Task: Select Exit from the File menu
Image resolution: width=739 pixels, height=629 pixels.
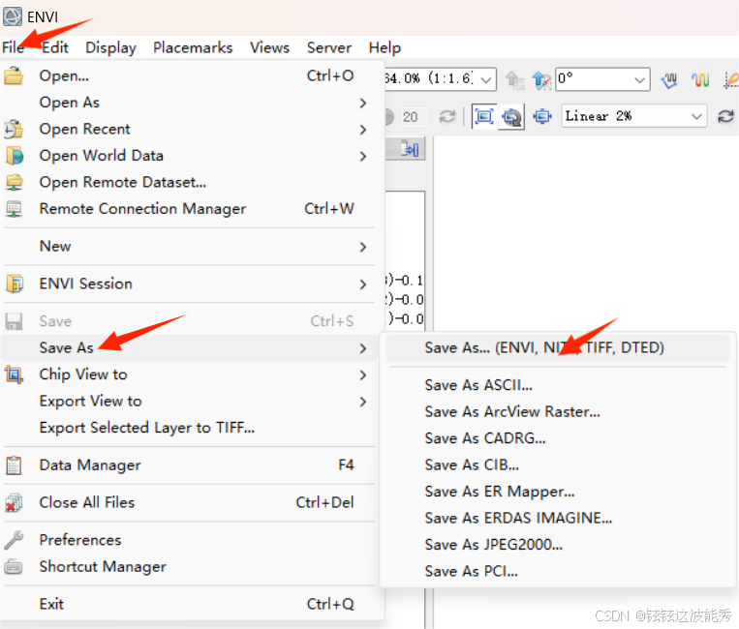Action: pos(189,604)
